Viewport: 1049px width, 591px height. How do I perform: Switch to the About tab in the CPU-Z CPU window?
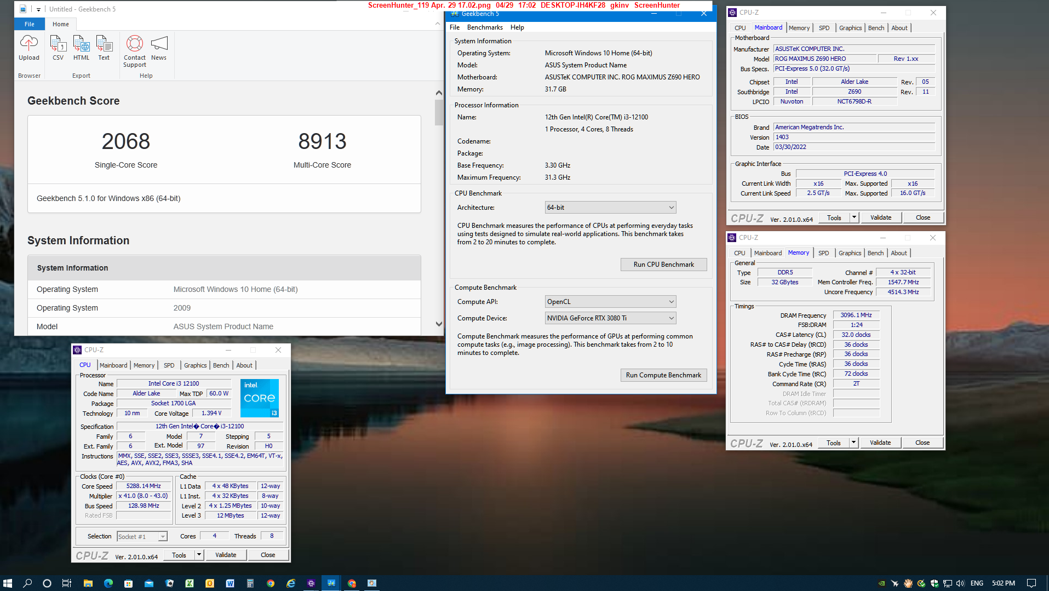(244, 365)
